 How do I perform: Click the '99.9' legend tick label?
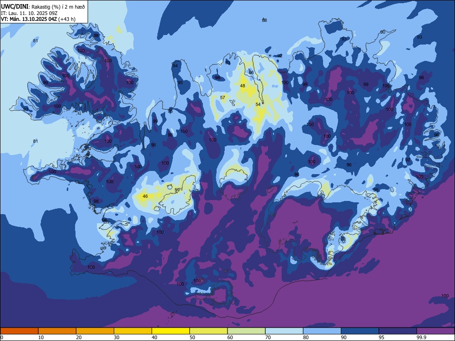coord(421,337)
